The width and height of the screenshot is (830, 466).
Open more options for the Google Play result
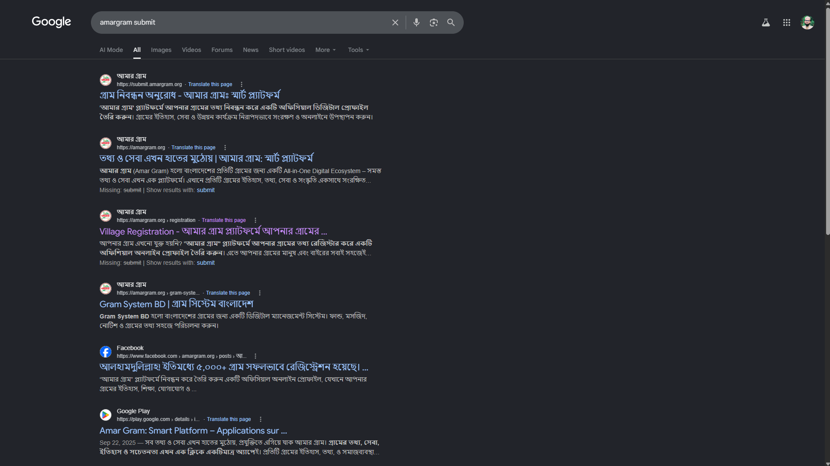(260, 419)
